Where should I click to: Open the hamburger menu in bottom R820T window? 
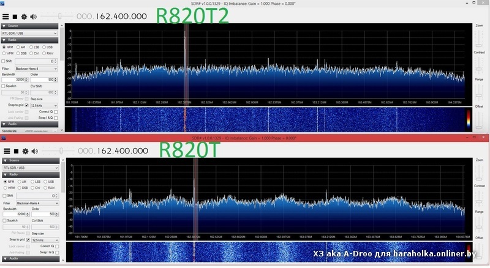[x=7, y=151]
